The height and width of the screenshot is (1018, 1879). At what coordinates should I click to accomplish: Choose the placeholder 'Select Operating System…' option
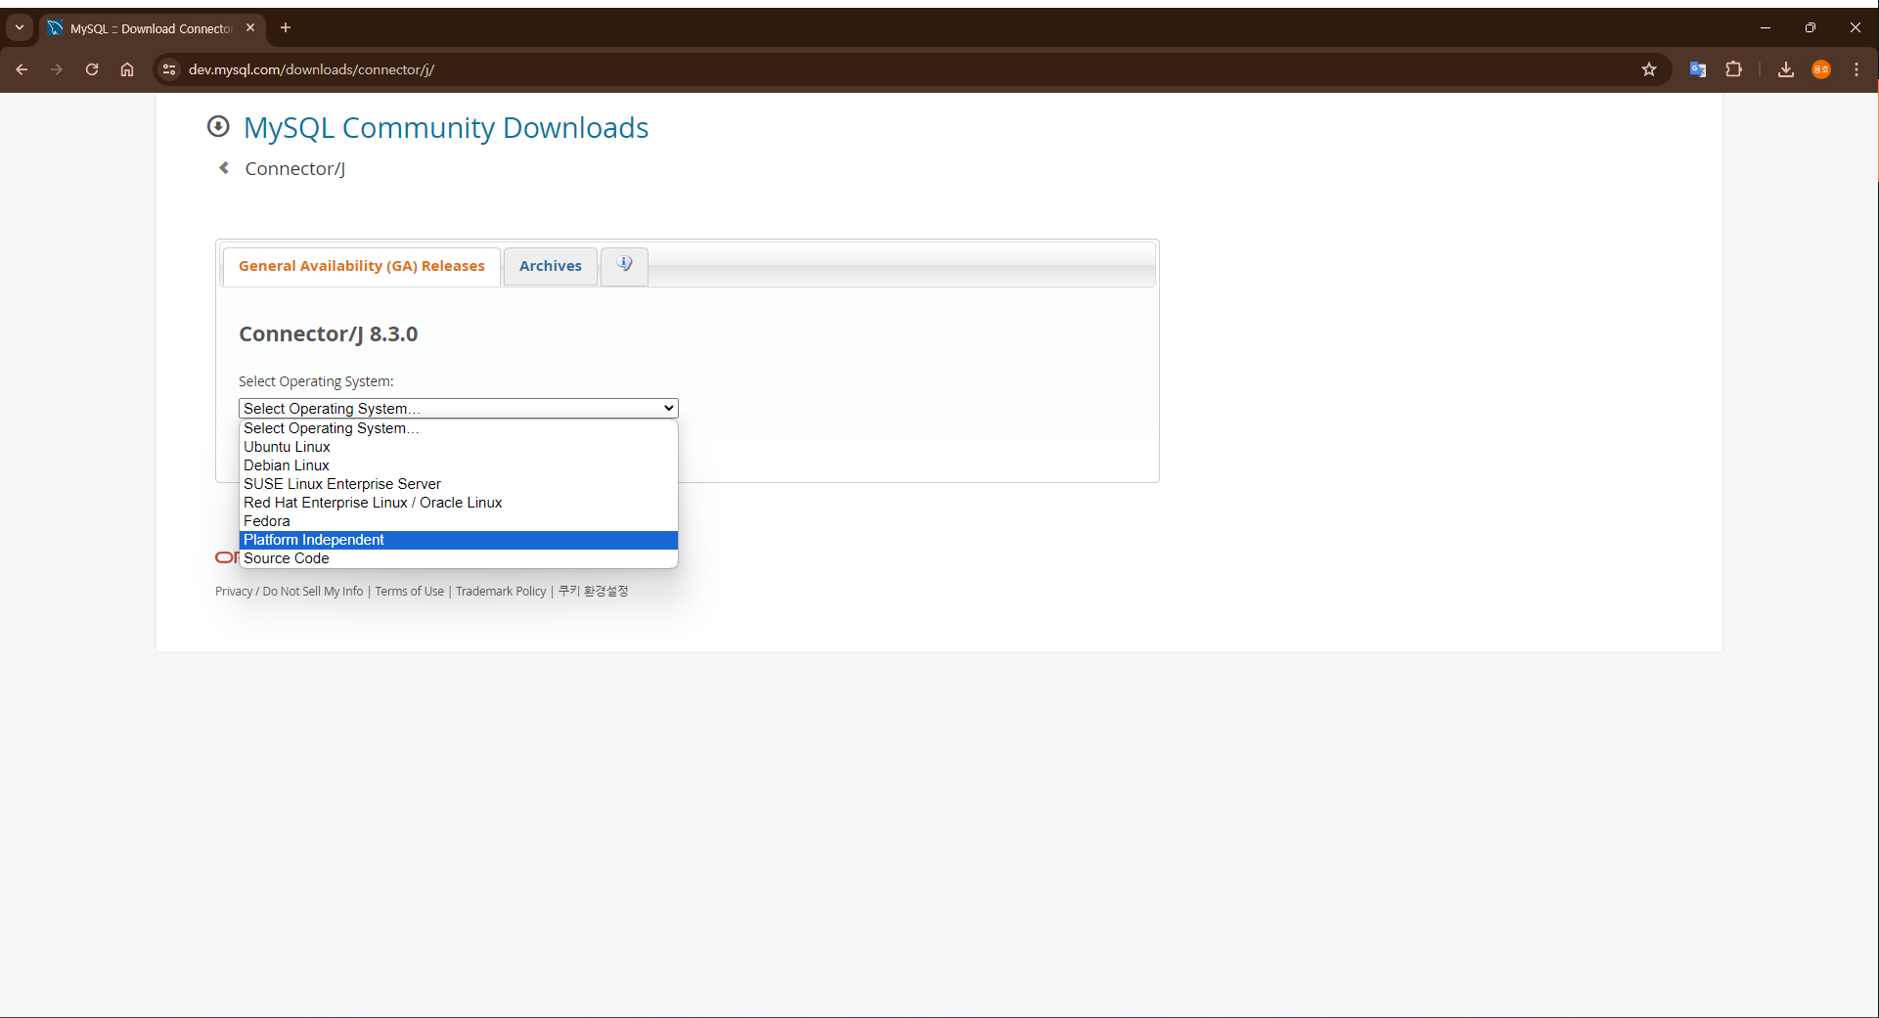[459, 428]
